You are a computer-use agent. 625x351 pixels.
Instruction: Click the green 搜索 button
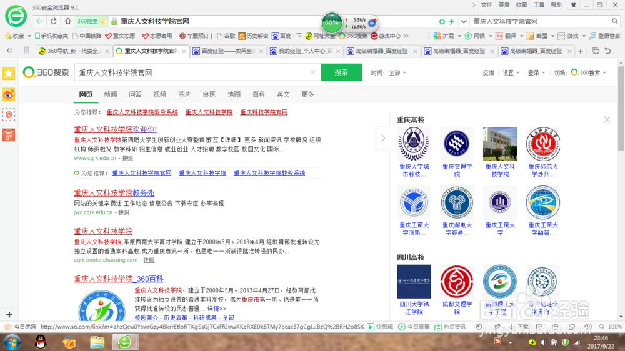pos(342,72)
